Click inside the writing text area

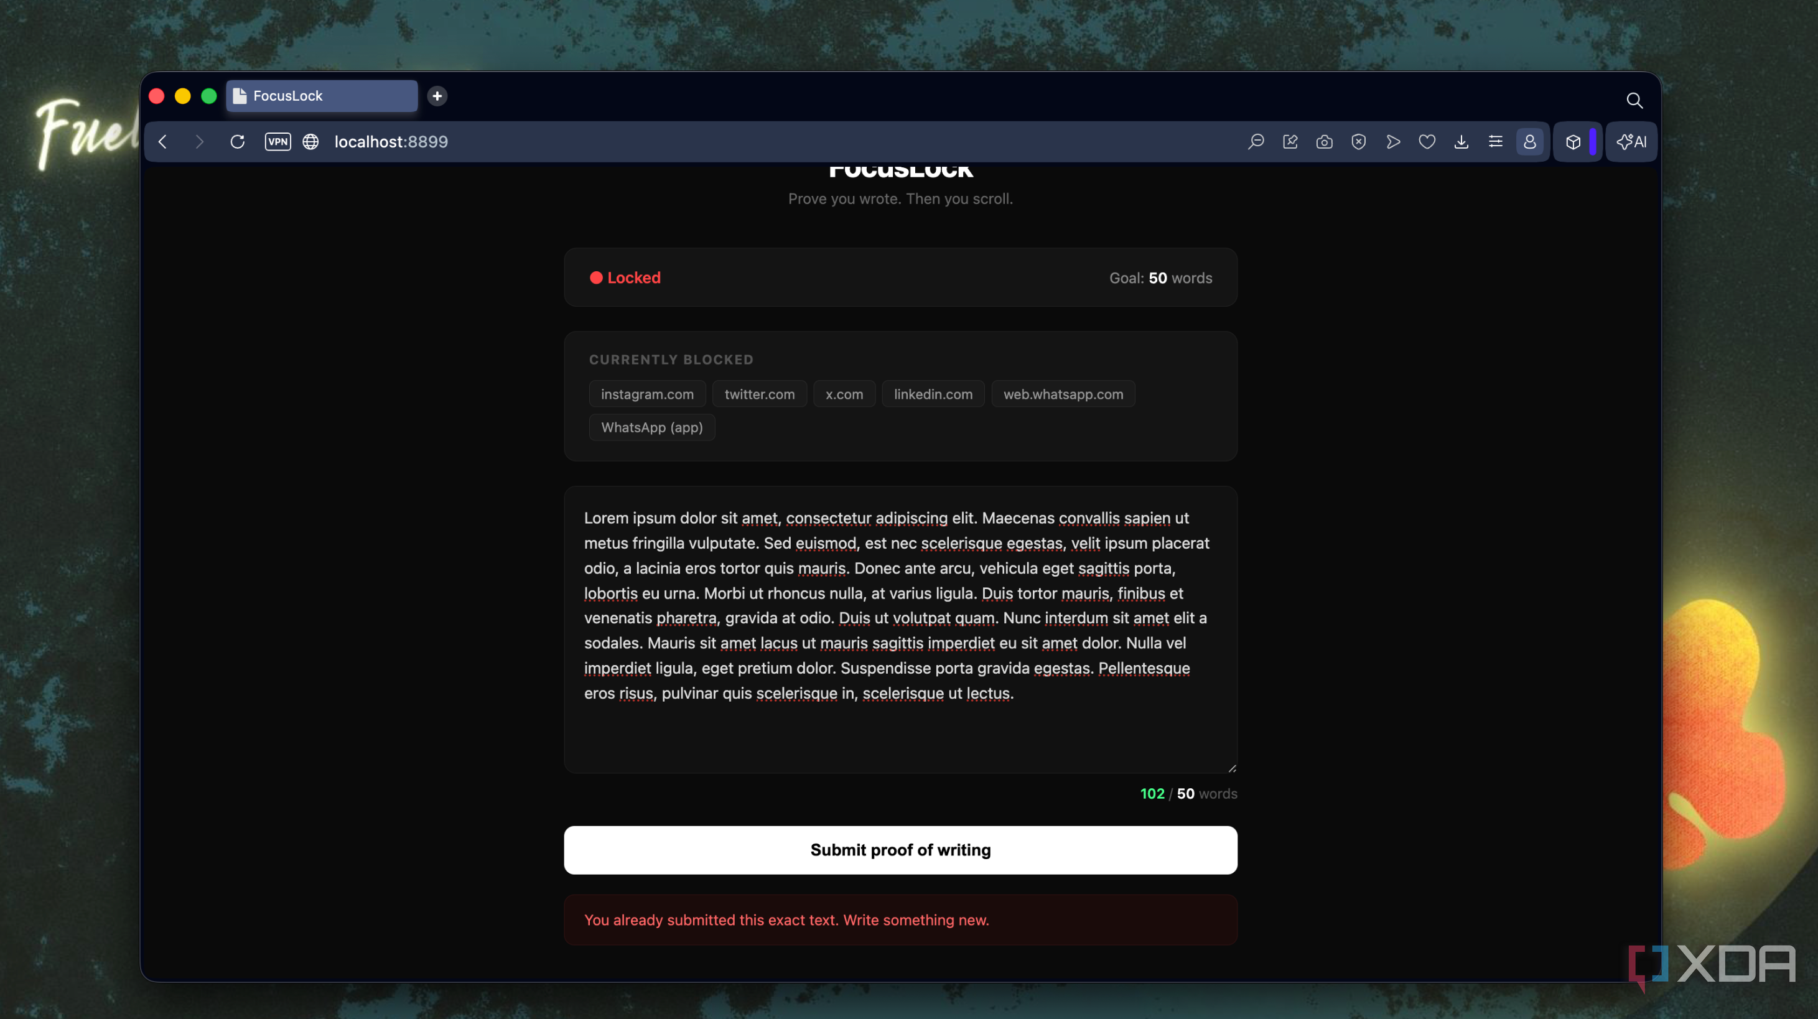(x=900, y=630)
